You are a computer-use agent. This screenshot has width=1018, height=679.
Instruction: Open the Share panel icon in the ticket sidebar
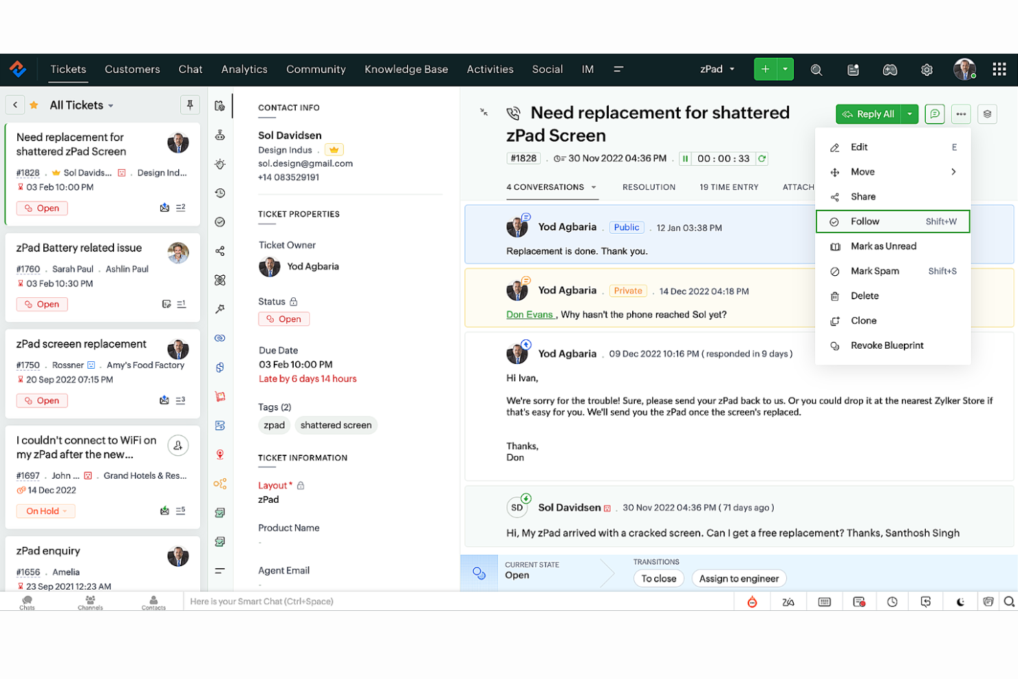tap(220, 250)
